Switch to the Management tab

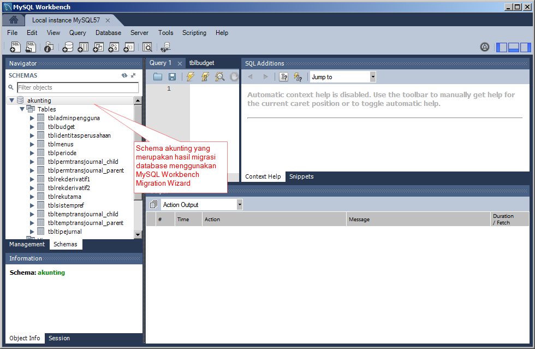(x=27, y=244)
